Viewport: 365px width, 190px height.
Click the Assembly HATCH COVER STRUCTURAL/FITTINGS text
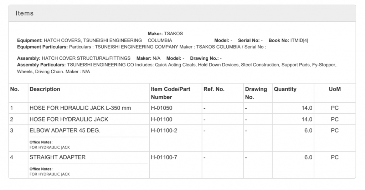(86, 58)
